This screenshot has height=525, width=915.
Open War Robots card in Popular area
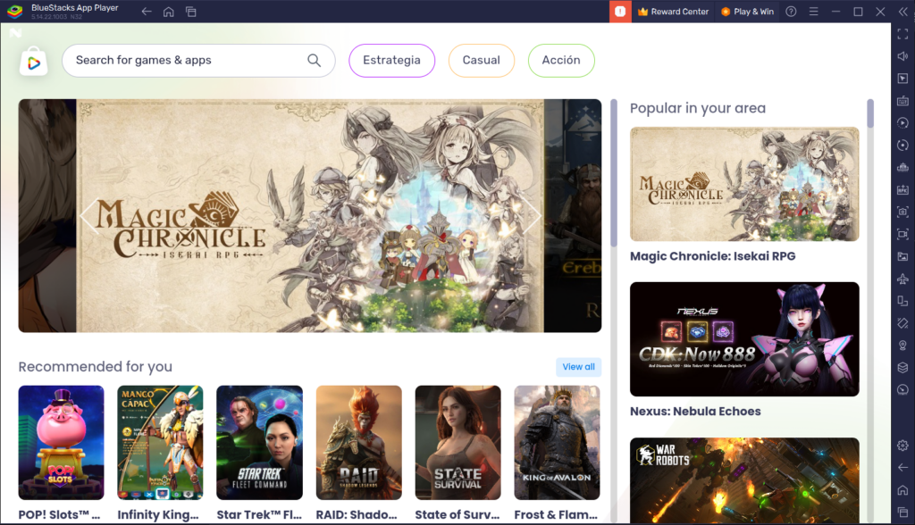coord(744,480)
